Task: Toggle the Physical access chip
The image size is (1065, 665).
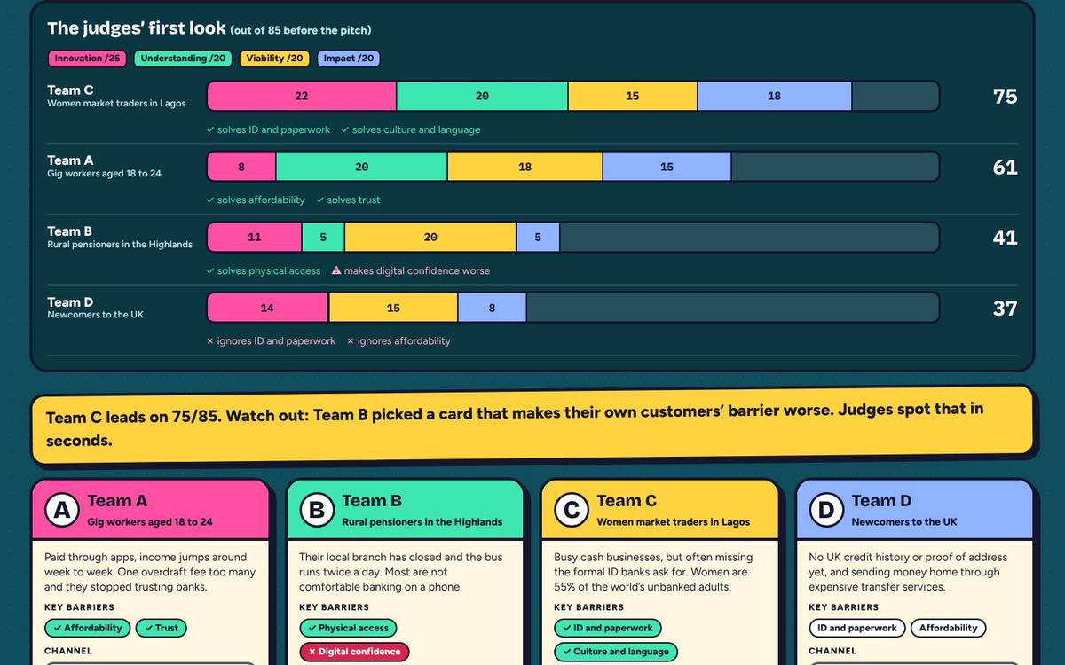Action: tap(348, 628)
